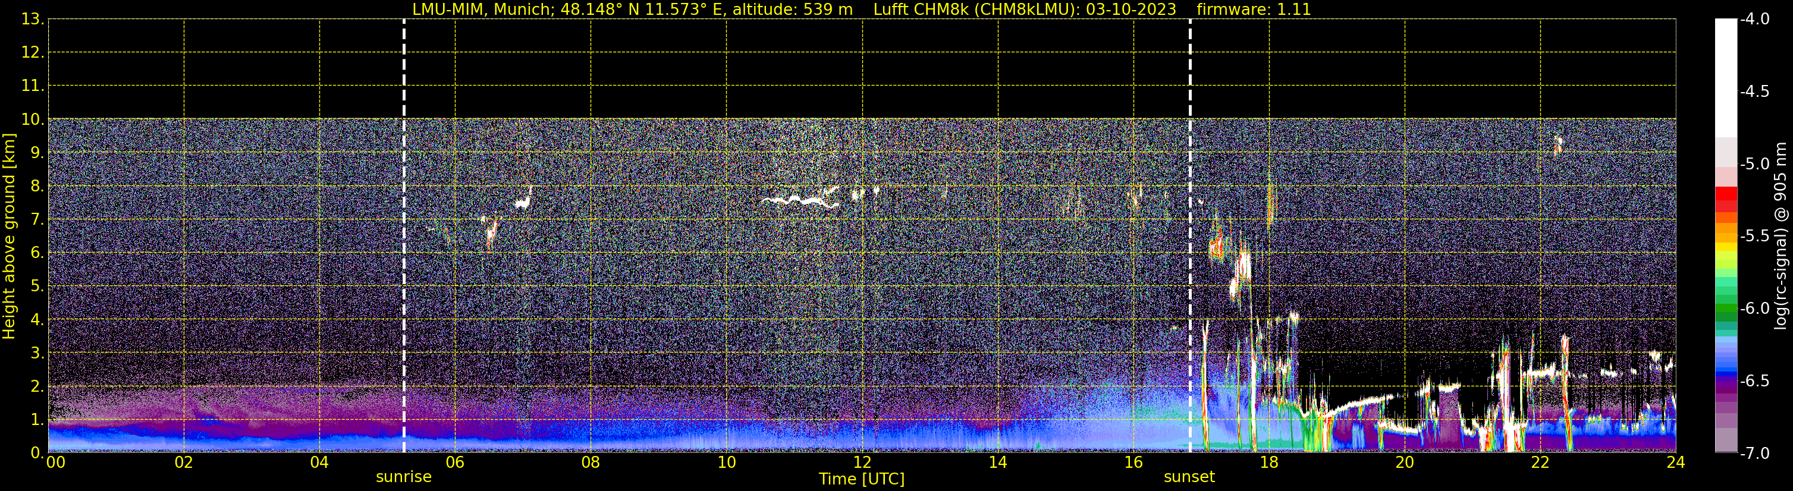Viewport: 1793px width, 491px height.
Task: Click the -4.5 colorbar tick label
Action: (x=1754, y=92)
